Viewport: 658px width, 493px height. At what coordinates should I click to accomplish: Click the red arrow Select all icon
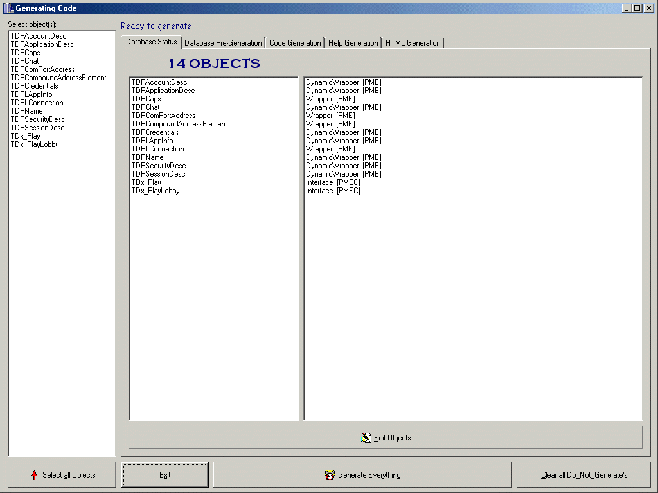[x=34, y=475]
